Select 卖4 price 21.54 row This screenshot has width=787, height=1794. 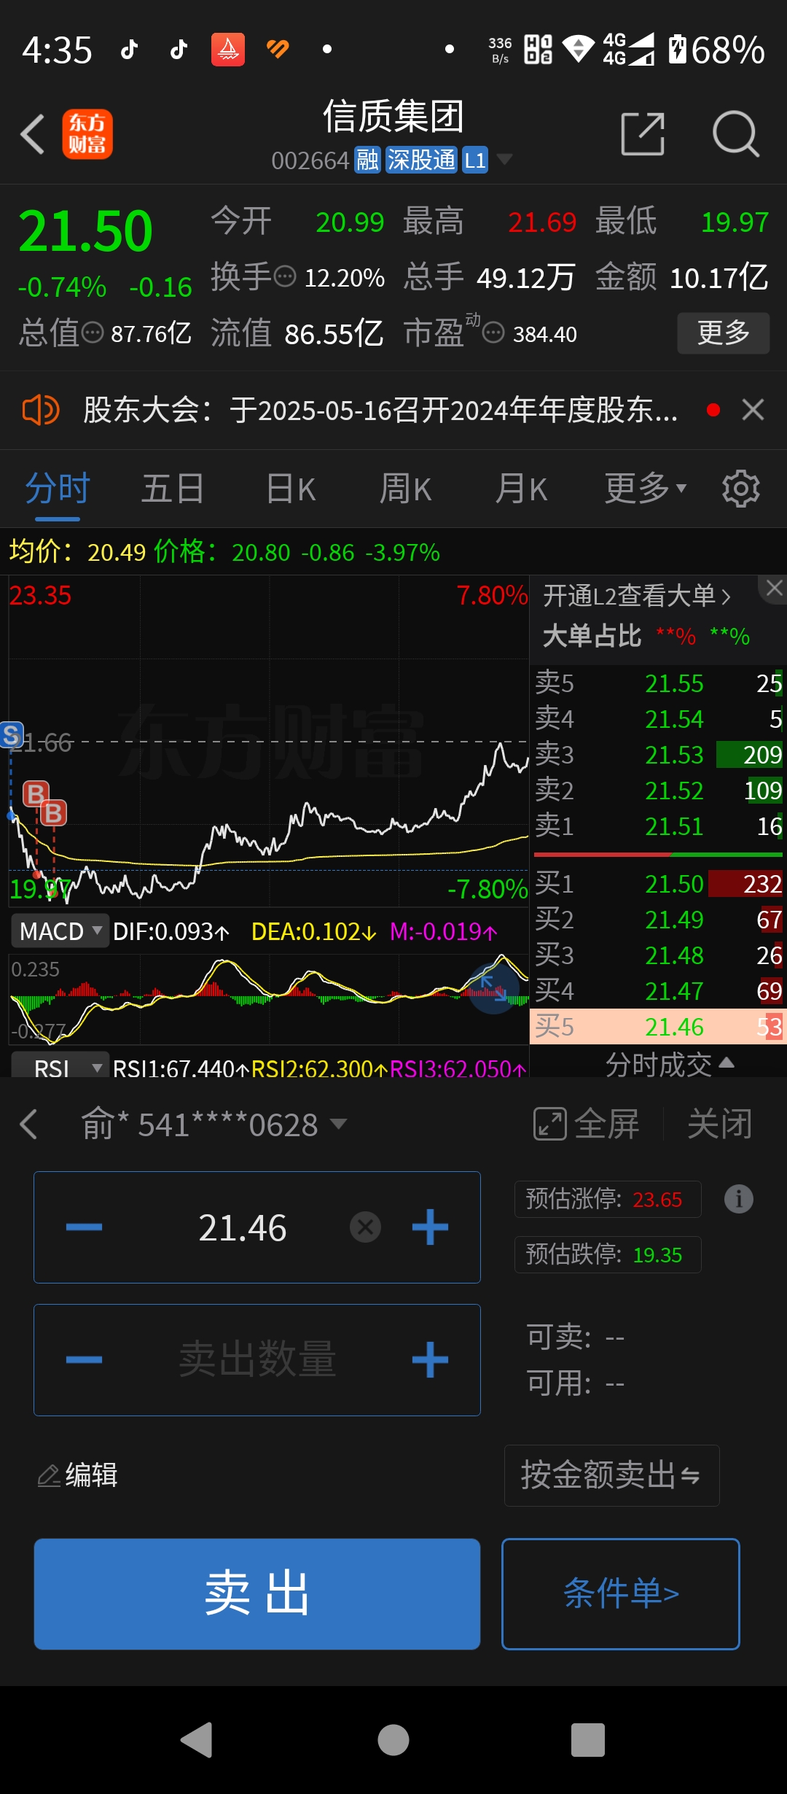658,719
